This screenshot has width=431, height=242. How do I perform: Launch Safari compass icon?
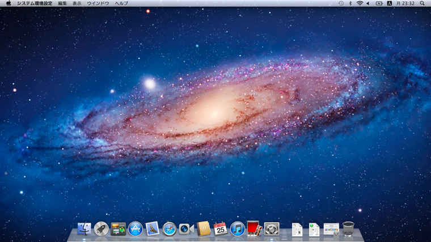point(170,229)
